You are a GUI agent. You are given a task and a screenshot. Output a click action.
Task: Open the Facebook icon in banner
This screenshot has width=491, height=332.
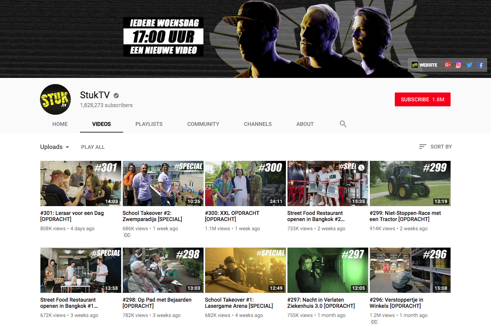pos(480,65)
